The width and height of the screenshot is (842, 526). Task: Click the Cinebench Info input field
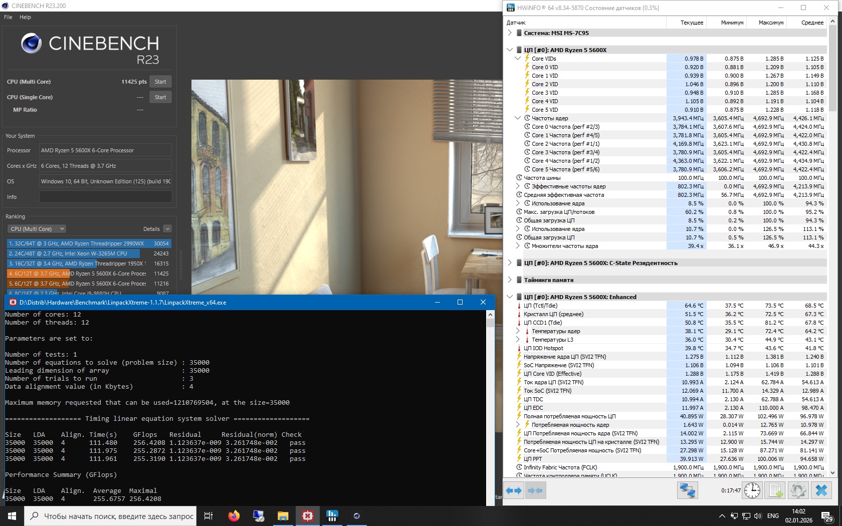click(x=105, y=197)
